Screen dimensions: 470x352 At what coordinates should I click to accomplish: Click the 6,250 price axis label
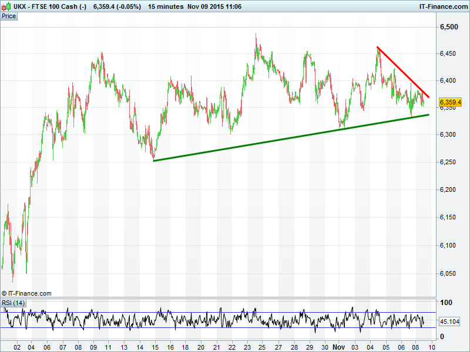tap(449, 162)
